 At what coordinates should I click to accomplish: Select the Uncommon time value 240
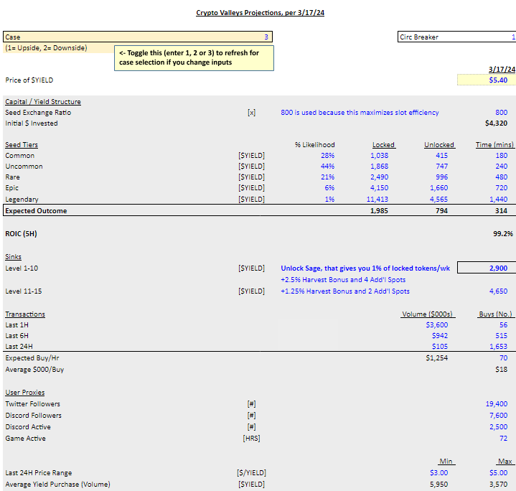501,167
